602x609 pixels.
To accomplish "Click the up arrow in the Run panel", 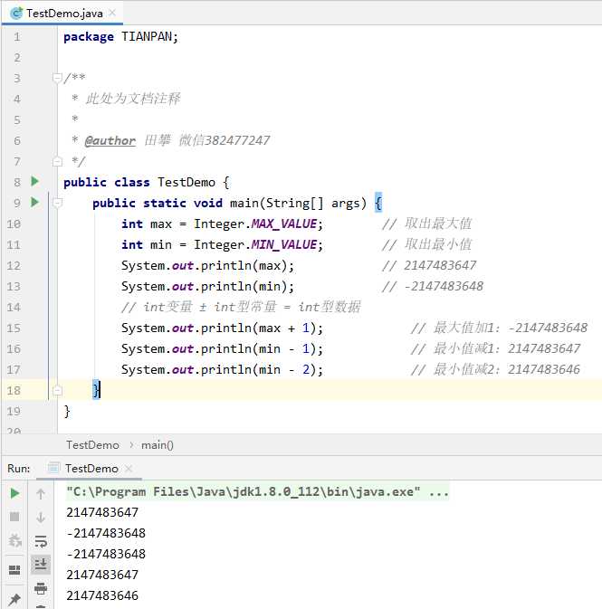I will (41, 494).
